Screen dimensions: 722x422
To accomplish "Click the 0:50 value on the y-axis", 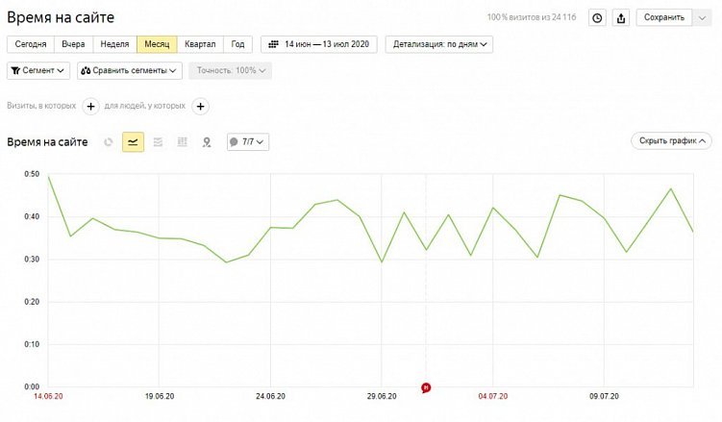I will (x=32, y=174).
